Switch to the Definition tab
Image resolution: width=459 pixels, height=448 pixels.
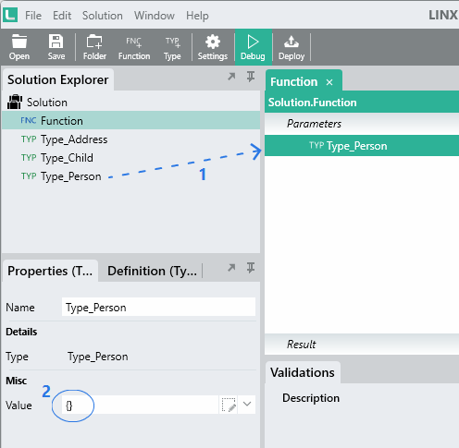pyautogui.click(x=152, y=271)
